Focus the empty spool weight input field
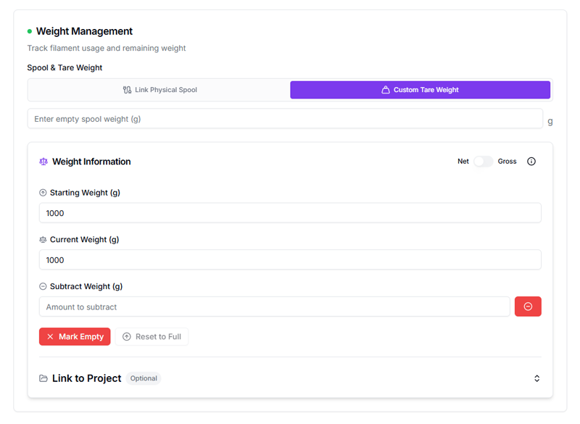This screenshot has height=424, width=580. coord(285,119)
